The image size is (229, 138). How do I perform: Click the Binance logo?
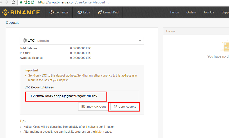(x=21, y=12)
